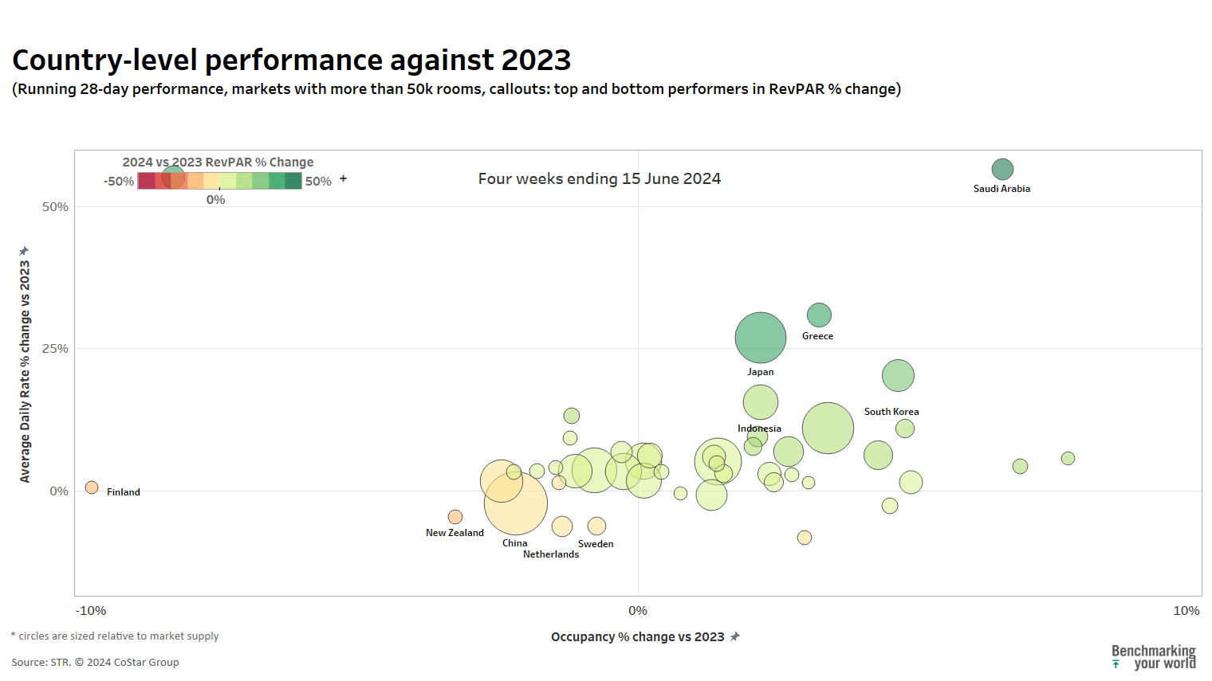Click the Average Daily Rate axis title
This screenshot has height=681, width=1212.
point(25,371)
